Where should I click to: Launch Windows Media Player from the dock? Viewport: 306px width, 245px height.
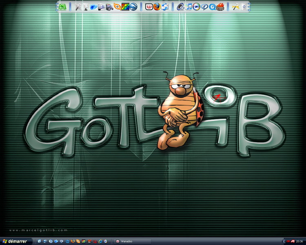[x=196, y=7]
